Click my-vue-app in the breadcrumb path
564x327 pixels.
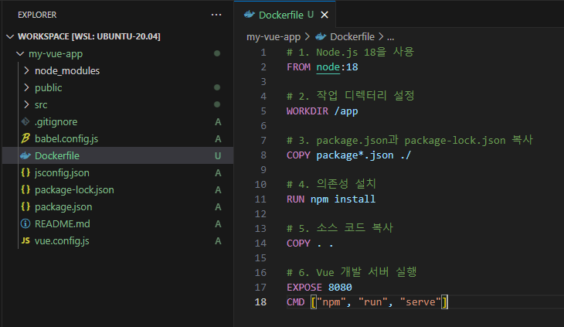click(274, 36)
